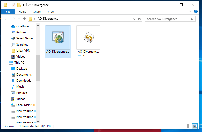Click navigation pane scroll down arrow
Image resolution: width=202 pixels, height=132 pixels.
[x=38, y=121]
